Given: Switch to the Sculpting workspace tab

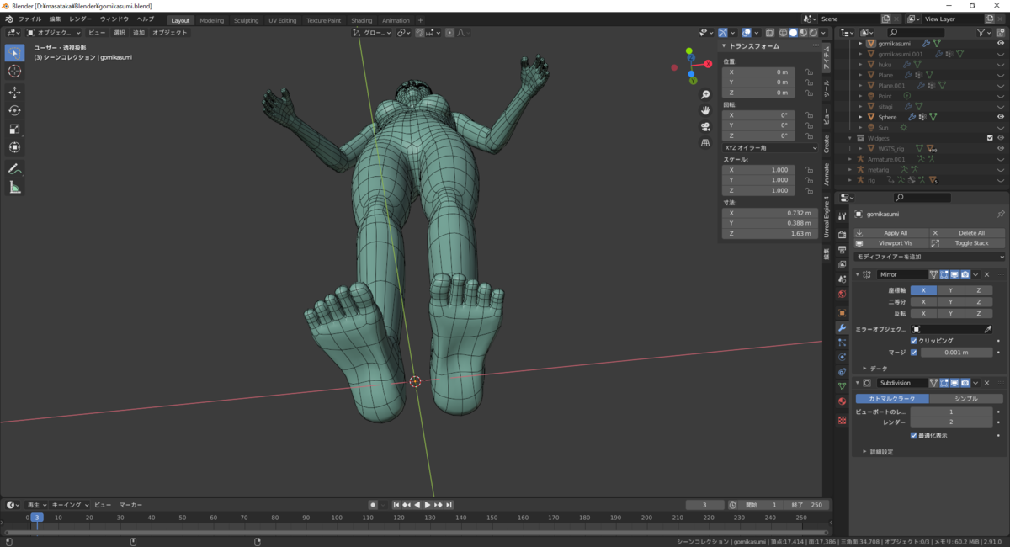Looking at the screenshot, I should (246, 19).
